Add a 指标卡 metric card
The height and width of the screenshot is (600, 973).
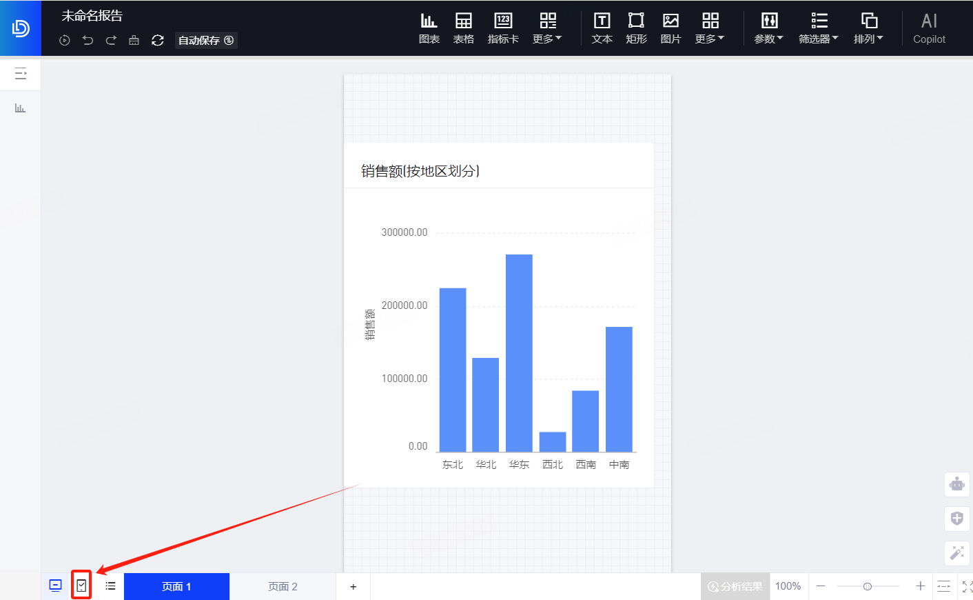pyautogui.click(x=503, y=28)
